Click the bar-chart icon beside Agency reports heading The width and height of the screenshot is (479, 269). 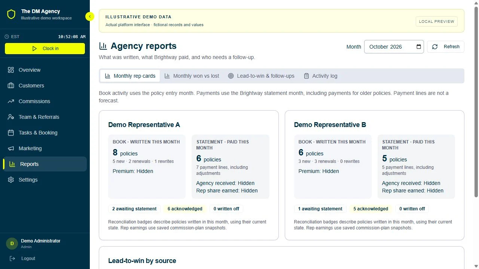(103, 46)
